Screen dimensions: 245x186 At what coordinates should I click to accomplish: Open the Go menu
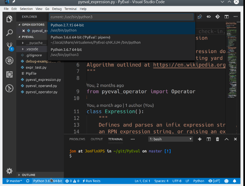pyautogui.click(x=47, y=9)
